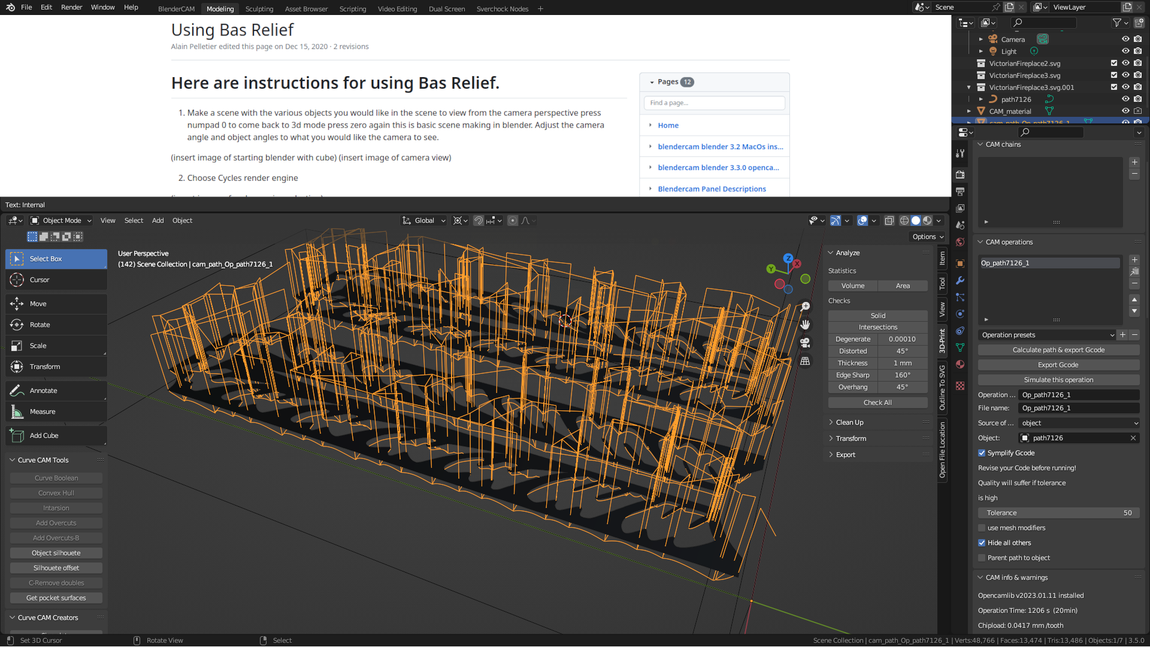Screen dimensions: 1150x647
Task: Open Blender logo application menu
Action: (10, 7)
